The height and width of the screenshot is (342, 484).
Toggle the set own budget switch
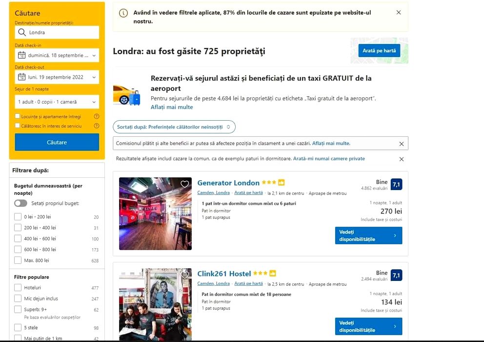[20, 203]
